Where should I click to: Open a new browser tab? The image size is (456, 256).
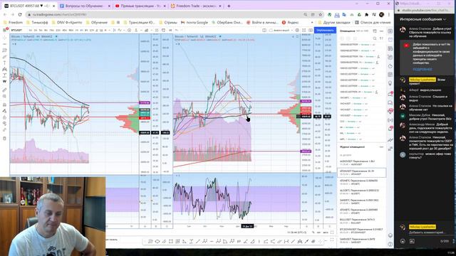tap(229, 6)
